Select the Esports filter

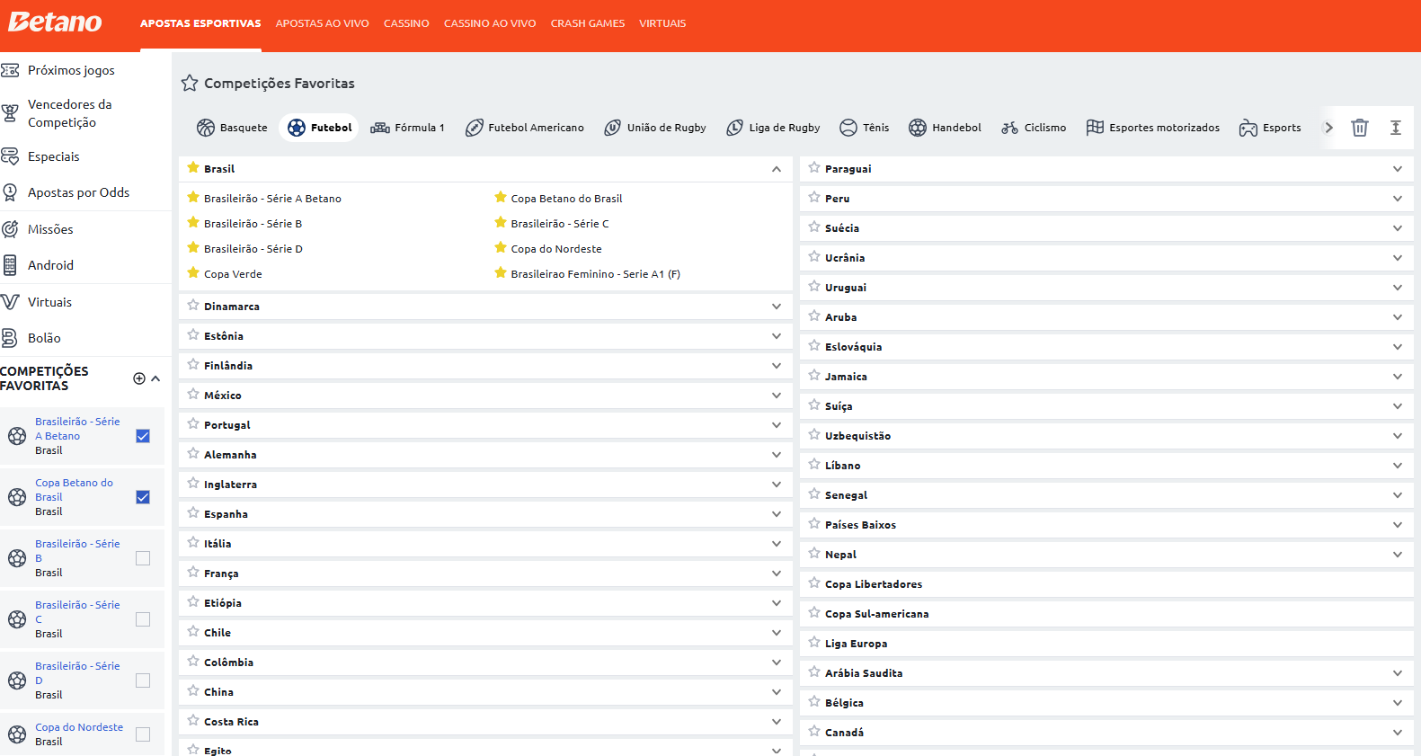pos(1270,128)
